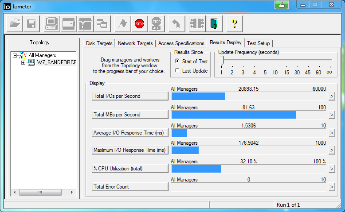
Task: Open details arrow for Total I/Os per Second
Action: [x=332, y=96]
